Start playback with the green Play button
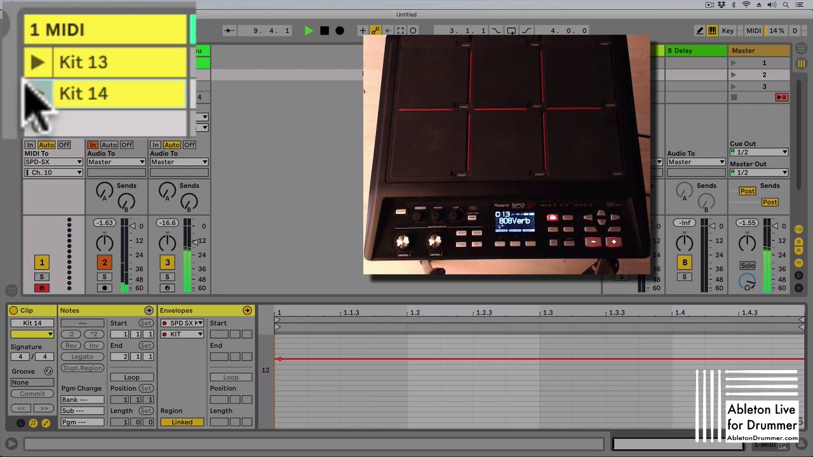The height and width of the screenshot is (457, 813). [309, 30]
